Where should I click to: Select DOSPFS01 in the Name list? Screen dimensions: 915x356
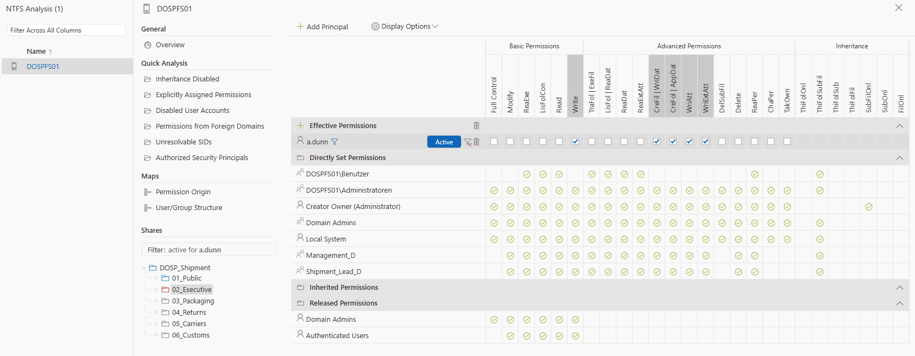click(43, 67)
